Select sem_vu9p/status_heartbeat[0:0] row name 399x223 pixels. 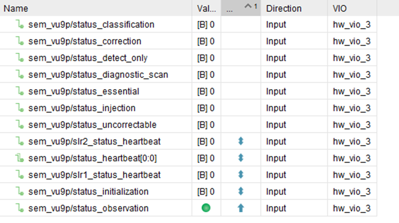(92, 158)
